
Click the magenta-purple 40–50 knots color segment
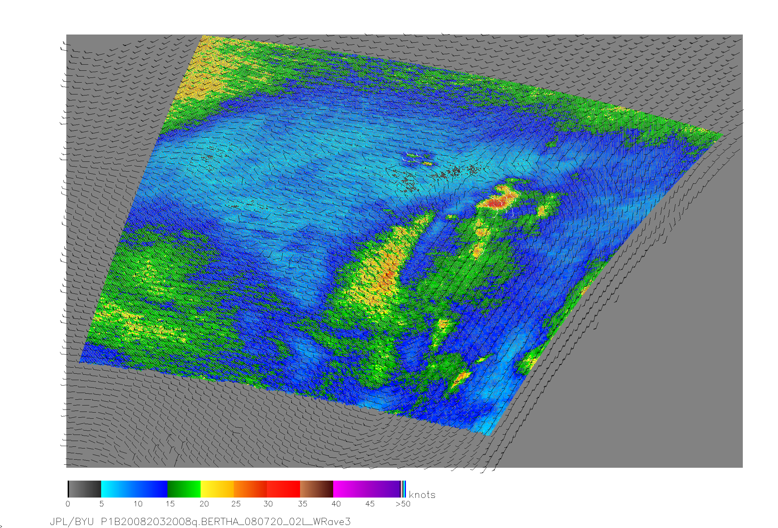click(367, 489)
